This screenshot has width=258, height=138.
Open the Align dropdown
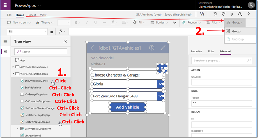pyautogui.click(x=214, y=23)
